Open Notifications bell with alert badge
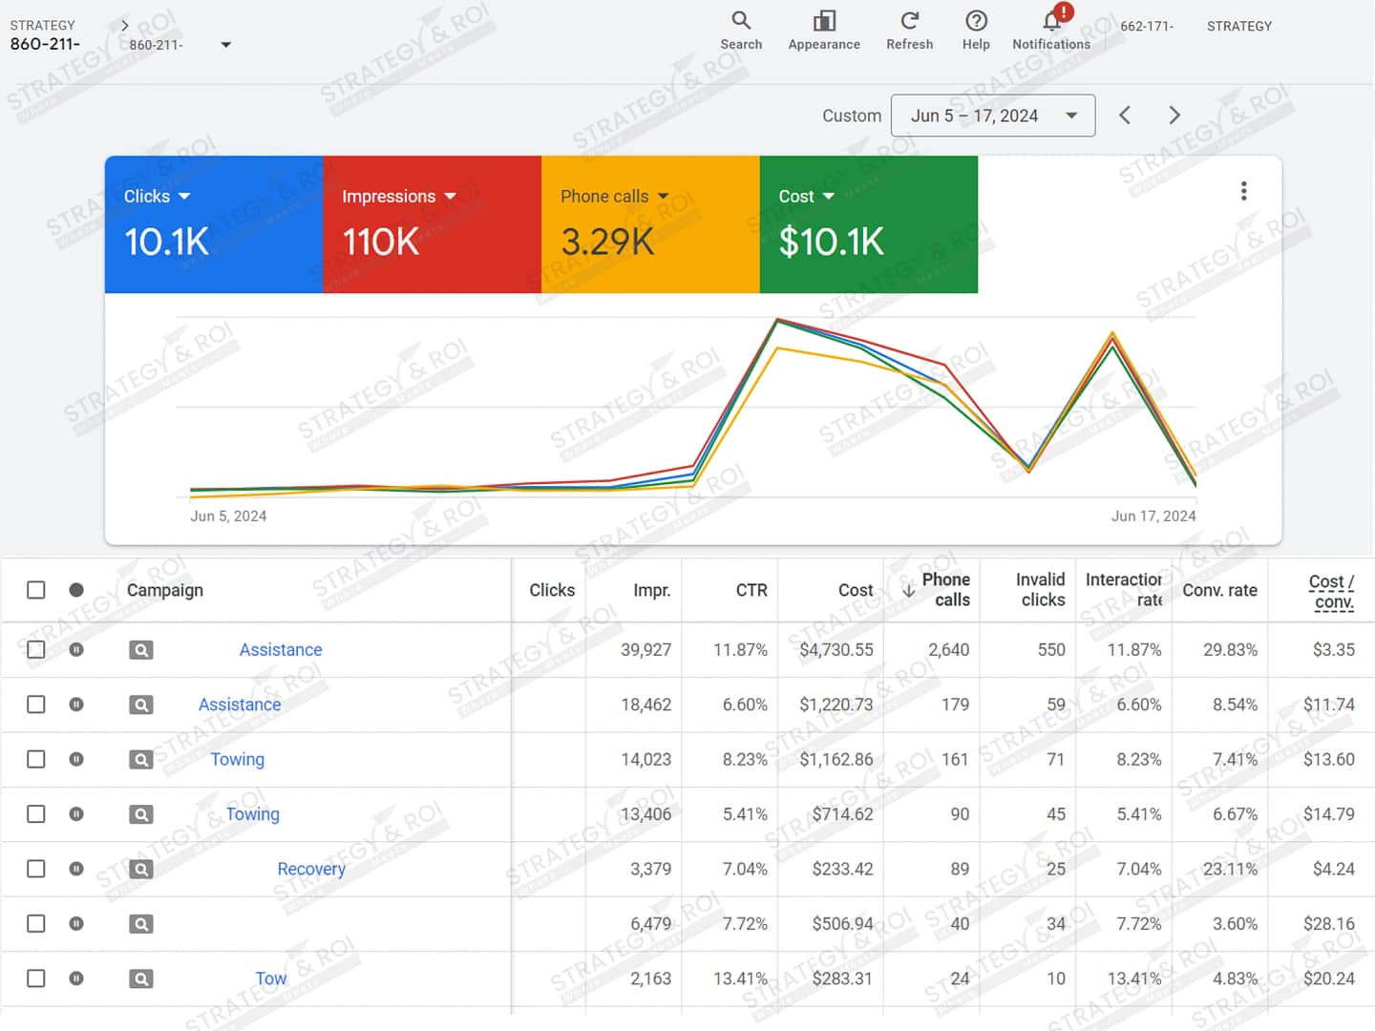The width and height of the screenshot is (1375, 1031). point(1052,21)
